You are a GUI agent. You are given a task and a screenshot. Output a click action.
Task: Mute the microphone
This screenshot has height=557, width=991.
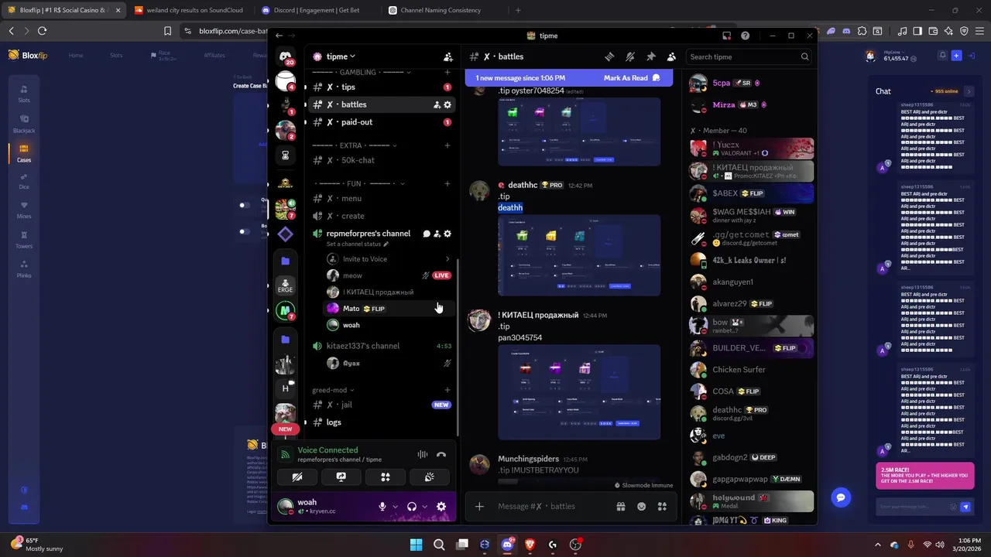[382, 507]
